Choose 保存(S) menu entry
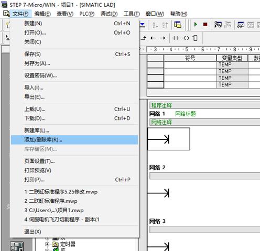 [74, 54]
